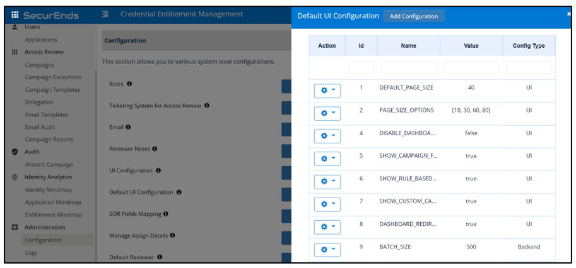Click the info icon beside Reviewer Notes
The width and height of the screenshot is (576, 268).
tap(155, 148)
